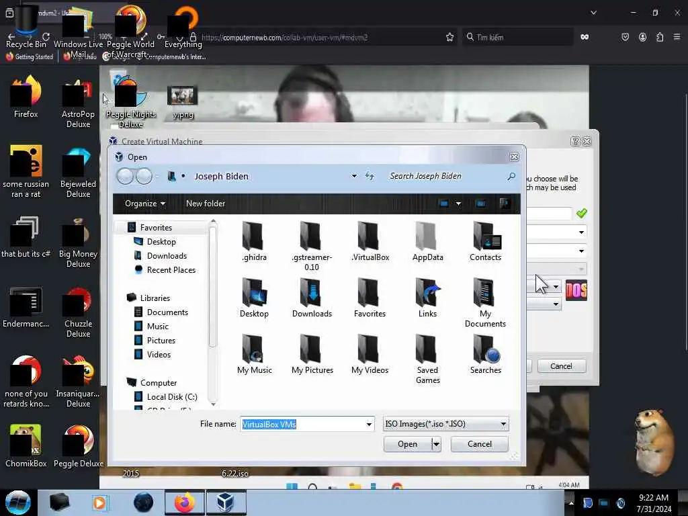Select the AppData folder
Image resolution: width=688 pixels, height=516 pixels.
click(427, 242)
